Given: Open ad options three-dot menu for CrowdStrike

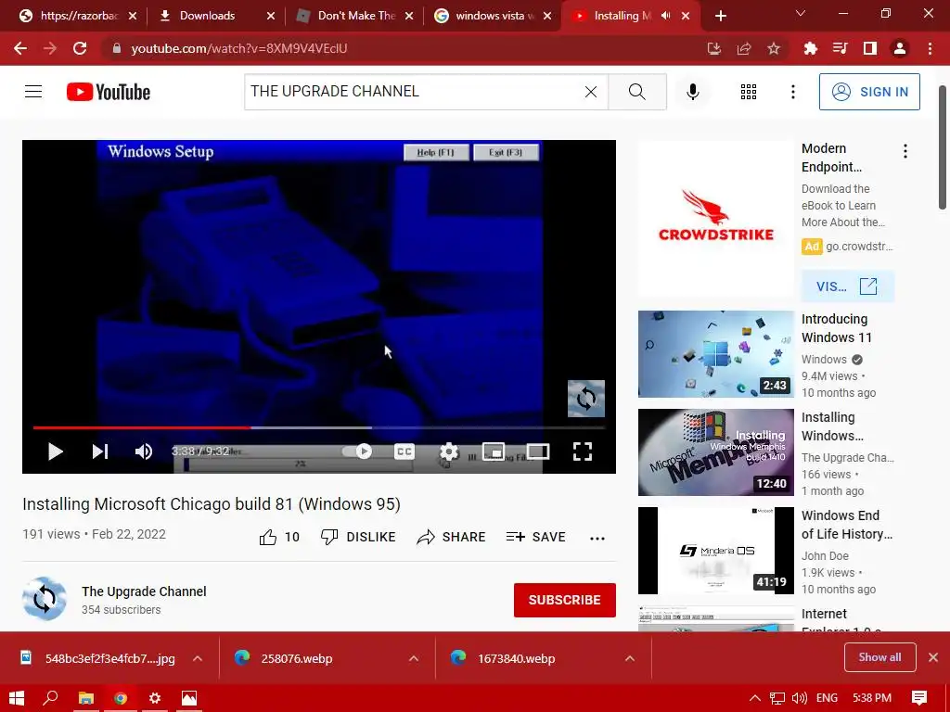Looking at the screenshot, I should coord(905,151).
